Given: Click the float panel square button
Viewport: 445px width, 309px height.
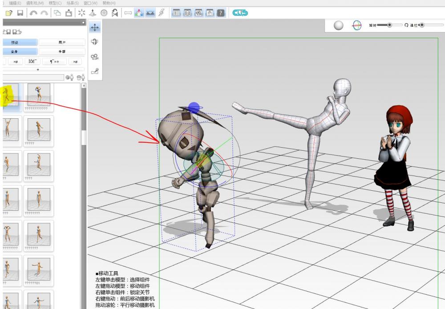Looking at the screenshot, I should pos(84,22).
